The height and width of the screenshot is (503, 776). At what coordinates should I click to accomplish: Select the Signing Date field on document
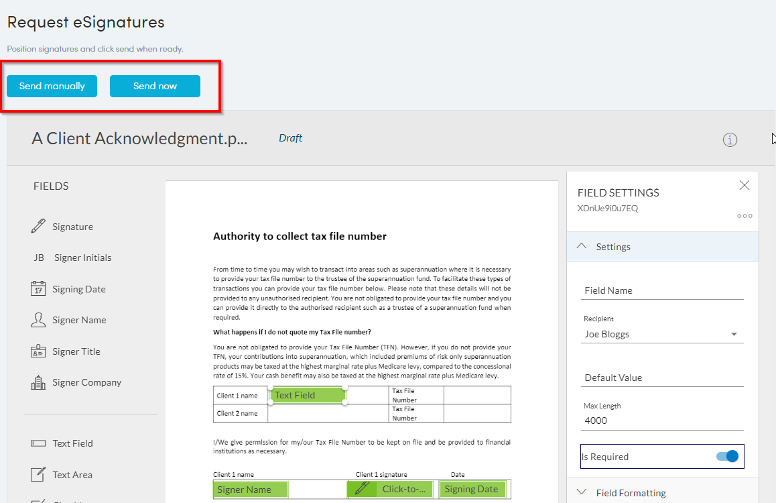[472, 489]
